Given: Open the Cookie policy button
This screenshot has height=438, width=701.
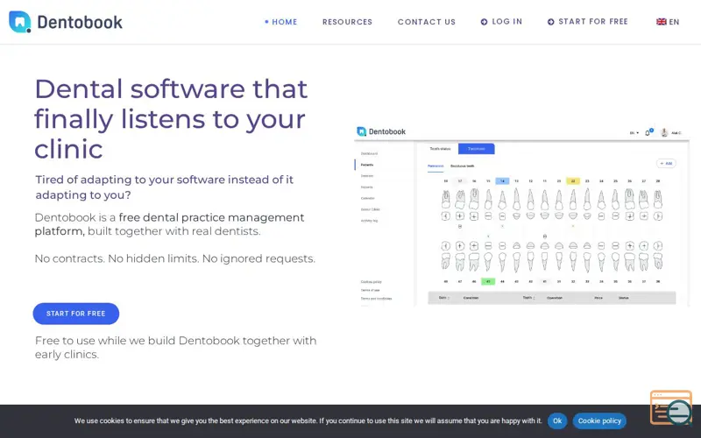Looking at the screenshot, I should click(x=599, y=420).
